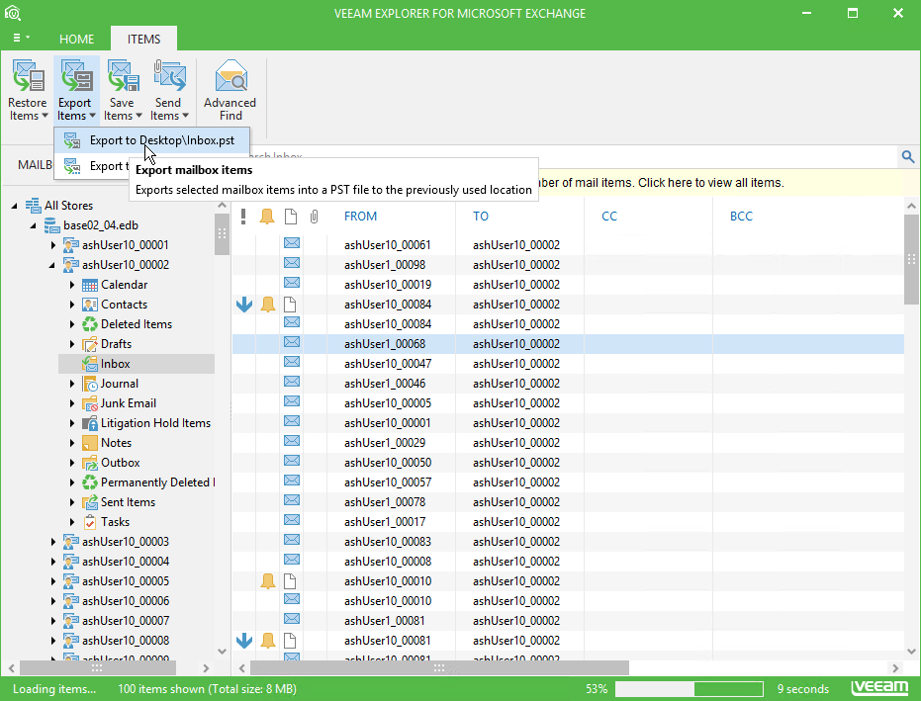Viewport: 921px width, 701px height.
Task: Switch to the HOME ribbon tab
Action: tap(76, 39)
